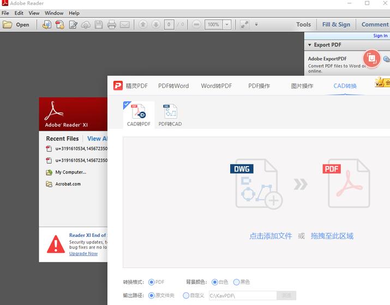Screen dimensions: 390x305
Task: Select the CAD转PDF conversion icon
Action: [x=139, y=115]
